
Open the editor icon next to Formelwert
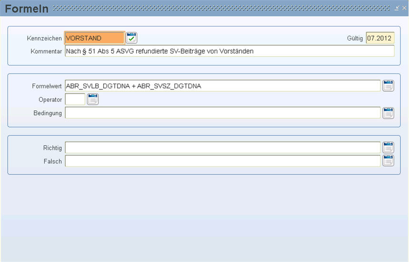tap(388, 86)
